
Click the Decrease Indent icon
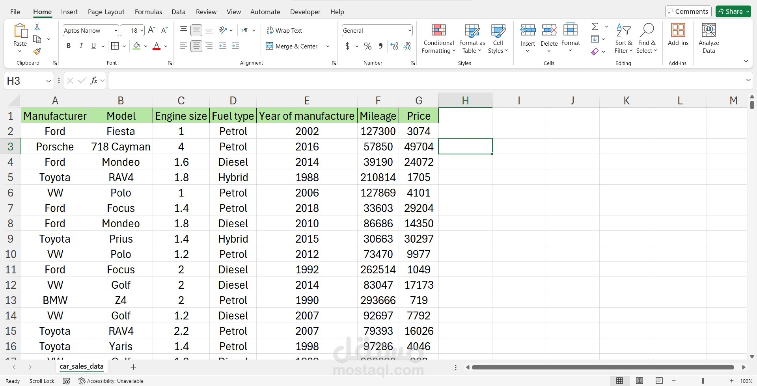[x=223, y=46]
